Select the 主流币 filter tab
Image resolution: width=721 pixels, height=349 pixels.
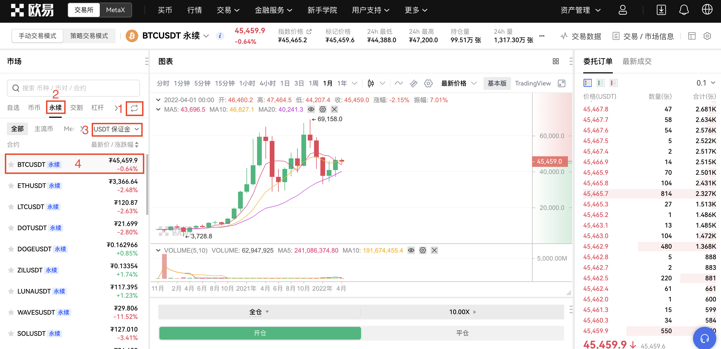pyautogui.click(x=43, y=129)
